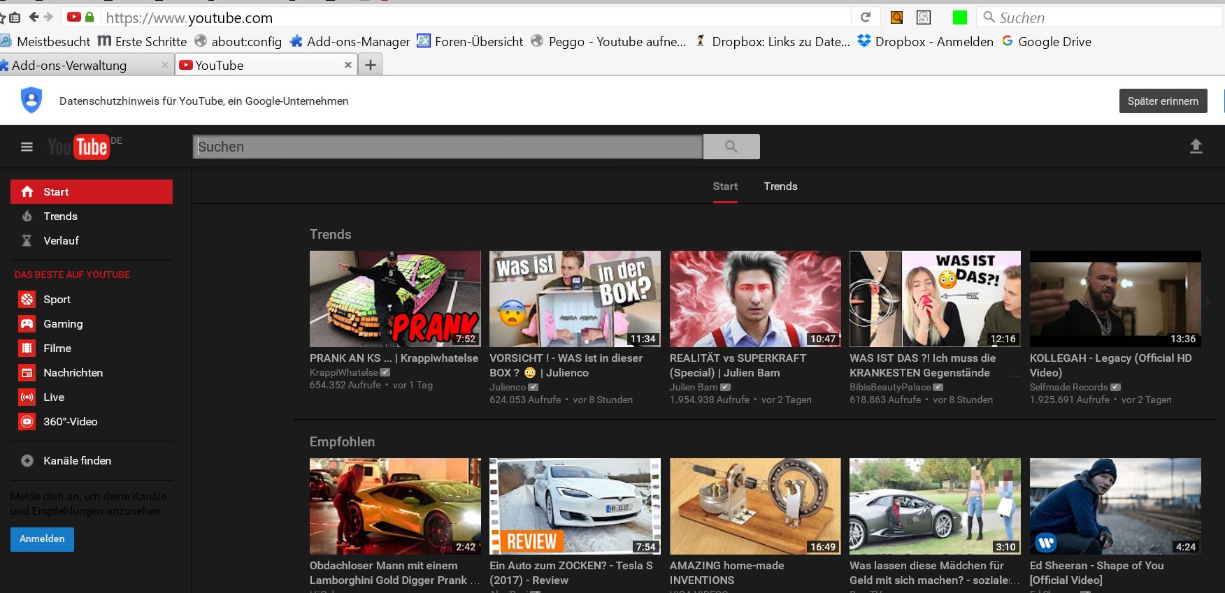Open a new browser tab
This screenshot has width=1225, height=593.
371,65
